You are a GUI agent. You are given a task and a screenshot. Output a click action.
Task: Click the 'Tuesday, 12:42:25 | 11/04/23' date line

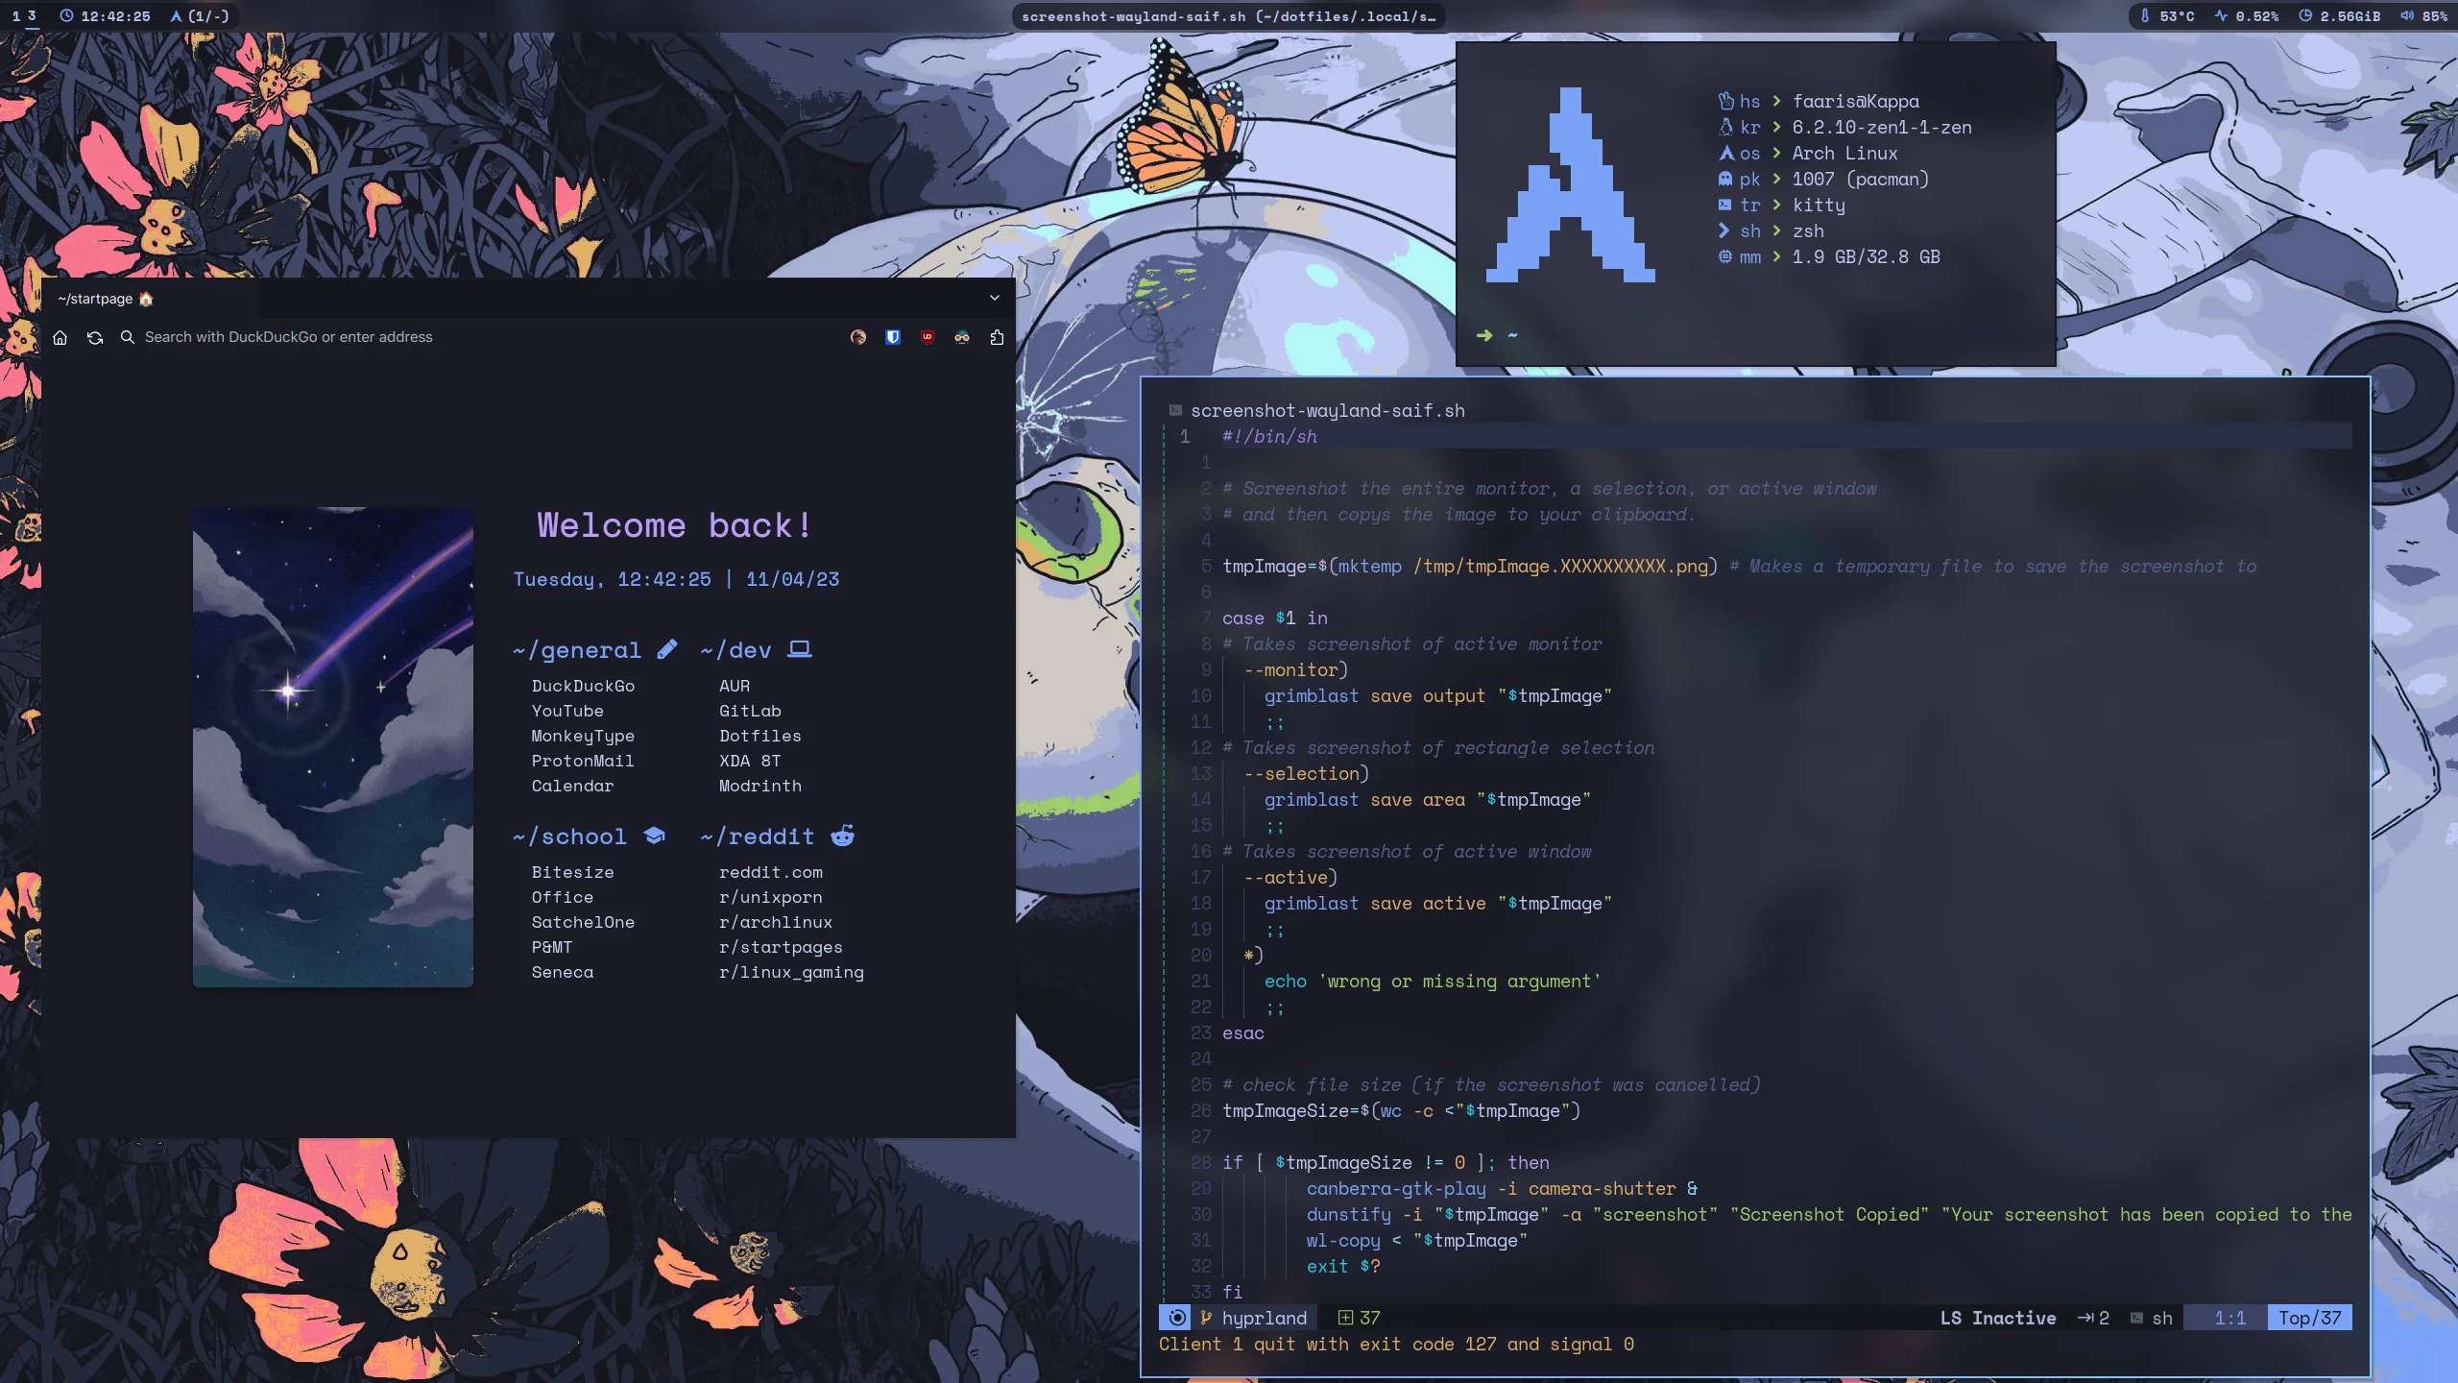[676, 579]
